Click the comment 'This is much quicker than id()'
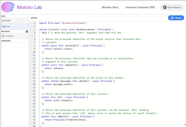This screenshot has width=186, height=127. pyautogui.click(x=100, y=113)
